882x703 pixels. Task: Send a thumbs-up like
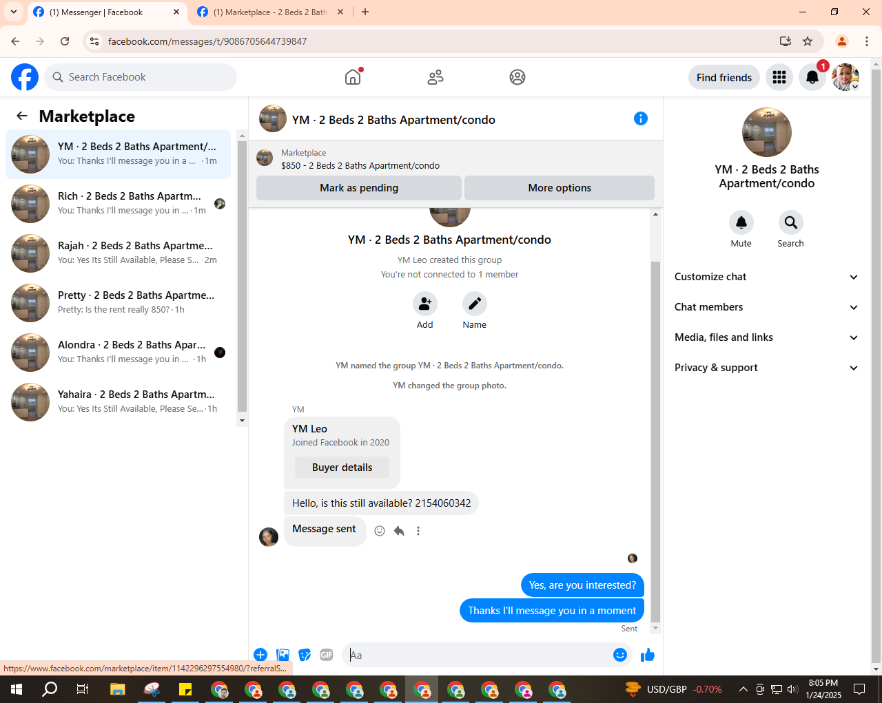(648, 655)
